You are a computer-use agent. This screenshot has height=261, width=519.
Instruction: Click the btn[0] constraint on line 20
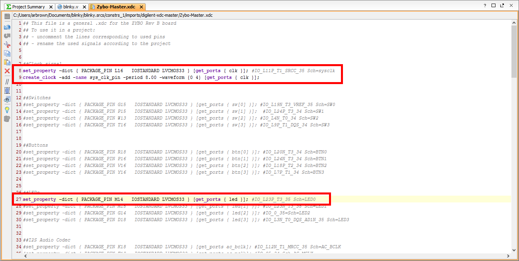(175, 152)
